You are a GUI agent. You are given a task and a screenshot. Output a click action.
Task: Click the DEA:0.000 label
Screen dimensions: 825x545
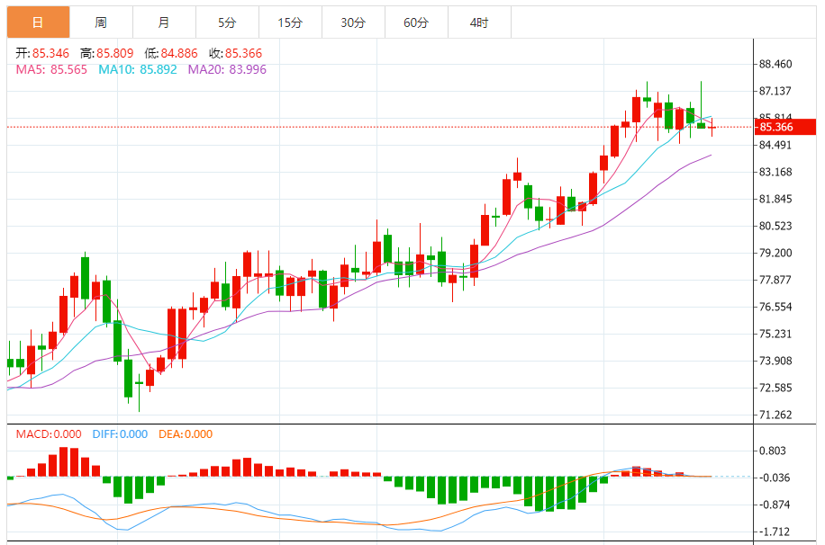pos(186,434)
